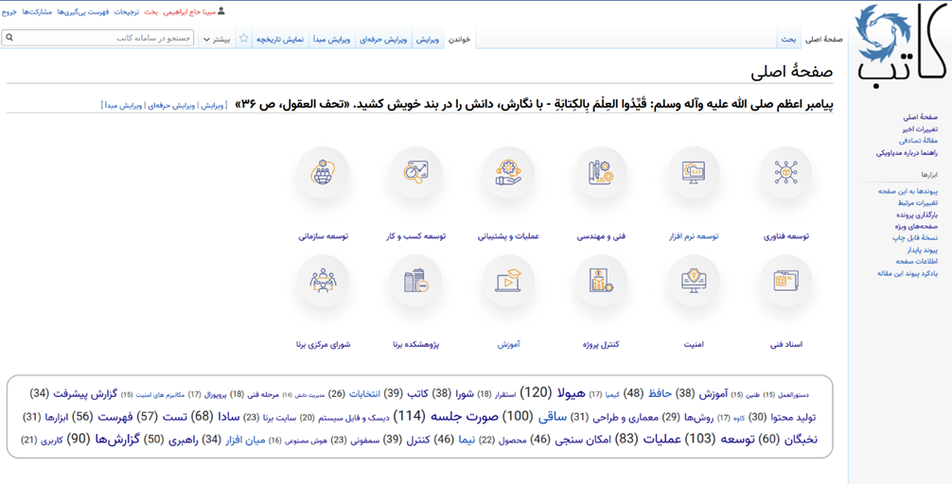This screenshot has width=952, height=484.
Task: Open the عملیات و پشتیبانی headset icon
Action: [509, 172]
